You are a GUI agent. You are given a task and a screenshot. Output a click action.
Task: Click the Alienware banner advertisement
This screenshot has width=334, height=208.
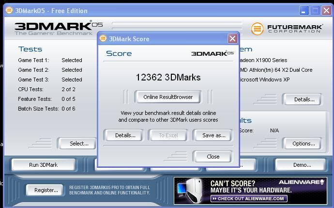(x=250, y=191)
